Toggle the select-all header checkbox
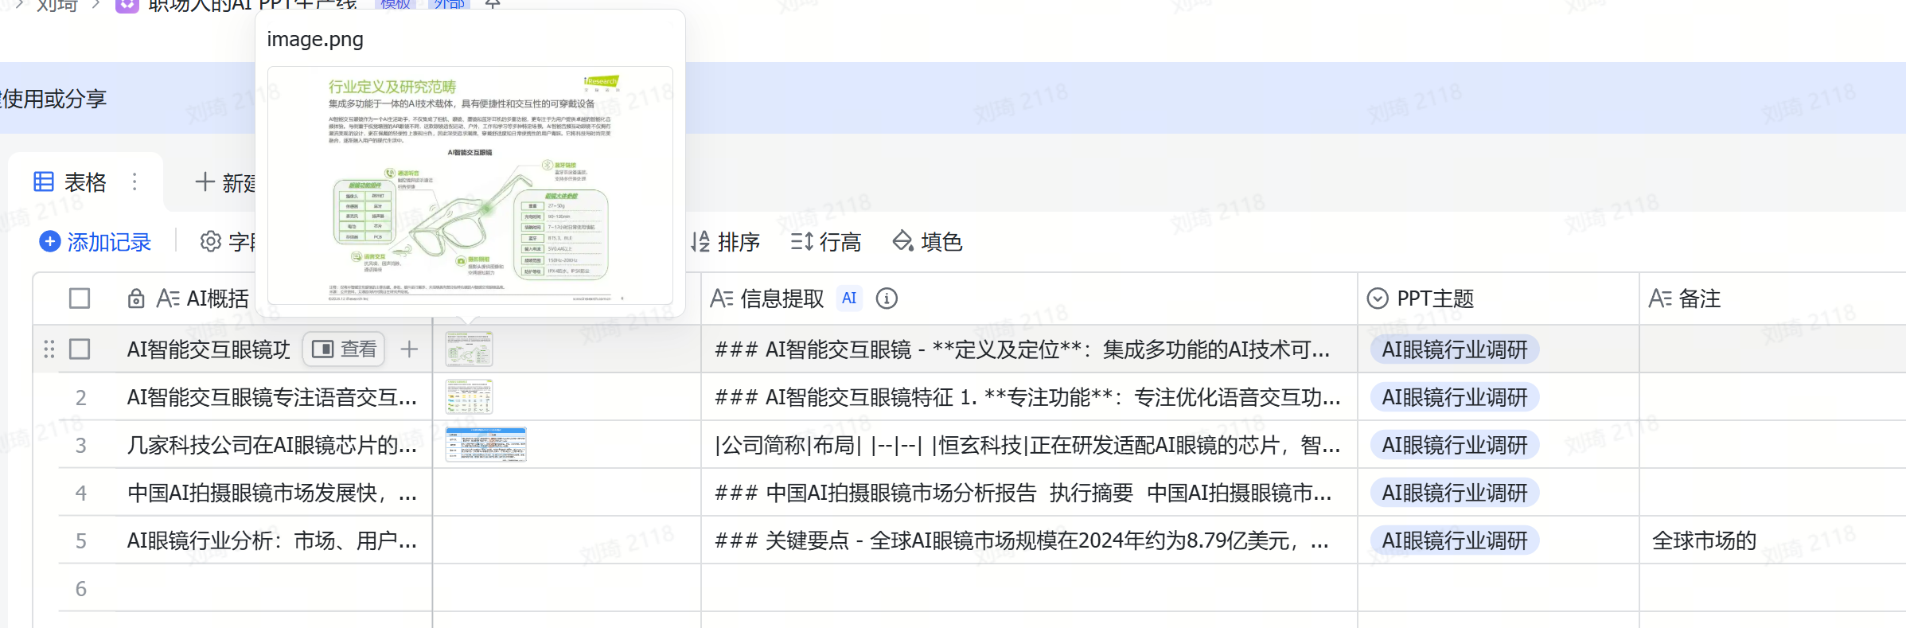The width and height of the screenshot is (1906, 628). click(80, 298)
